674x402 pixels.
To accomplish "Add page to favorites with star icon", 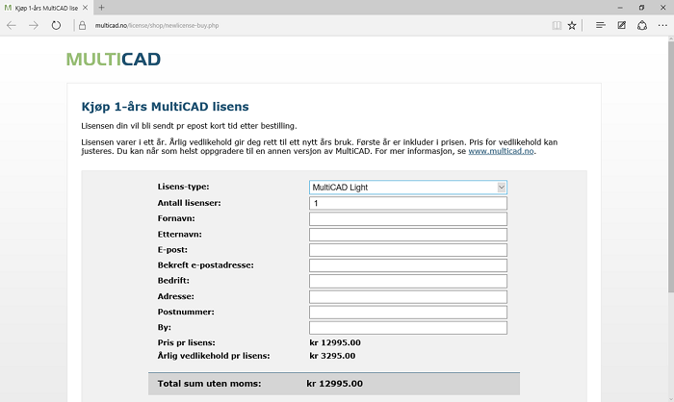I will [572, 25].
